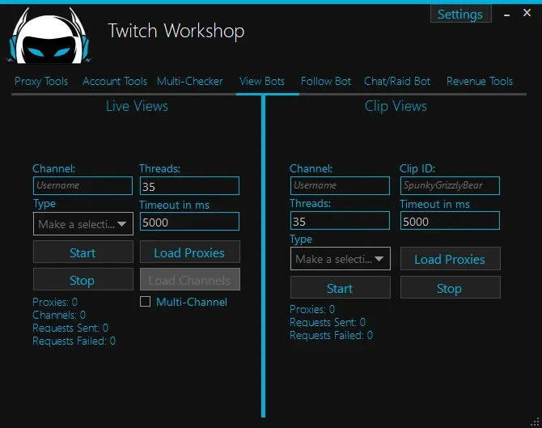Click the Live Views heading
542x428 pixels.
pyautogui.click(x=137, y=106)
